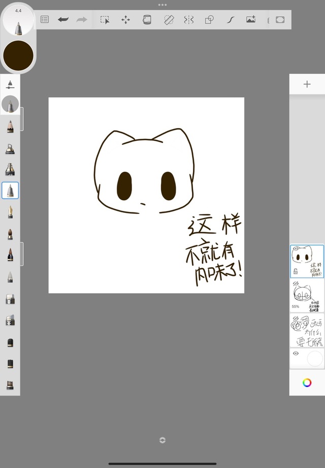The width and height of the screenshot is (325, 468).
Task: Tap the dark brown color puck
Action: click(x=18, y=55)
